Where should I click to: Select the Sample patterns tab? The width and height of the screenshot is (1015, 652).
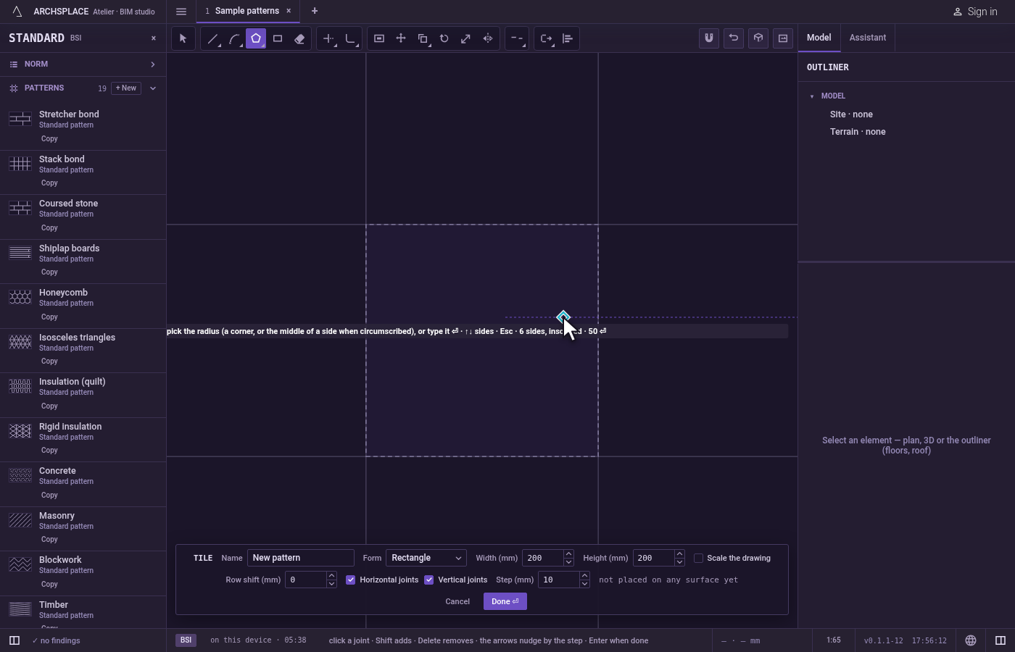247,11
